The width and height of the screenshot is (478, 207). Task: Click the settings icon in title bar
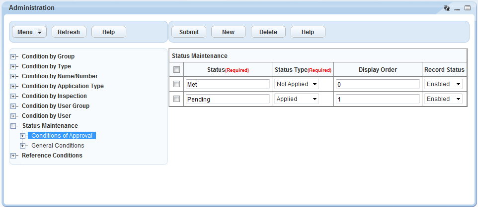pos(447,8)
